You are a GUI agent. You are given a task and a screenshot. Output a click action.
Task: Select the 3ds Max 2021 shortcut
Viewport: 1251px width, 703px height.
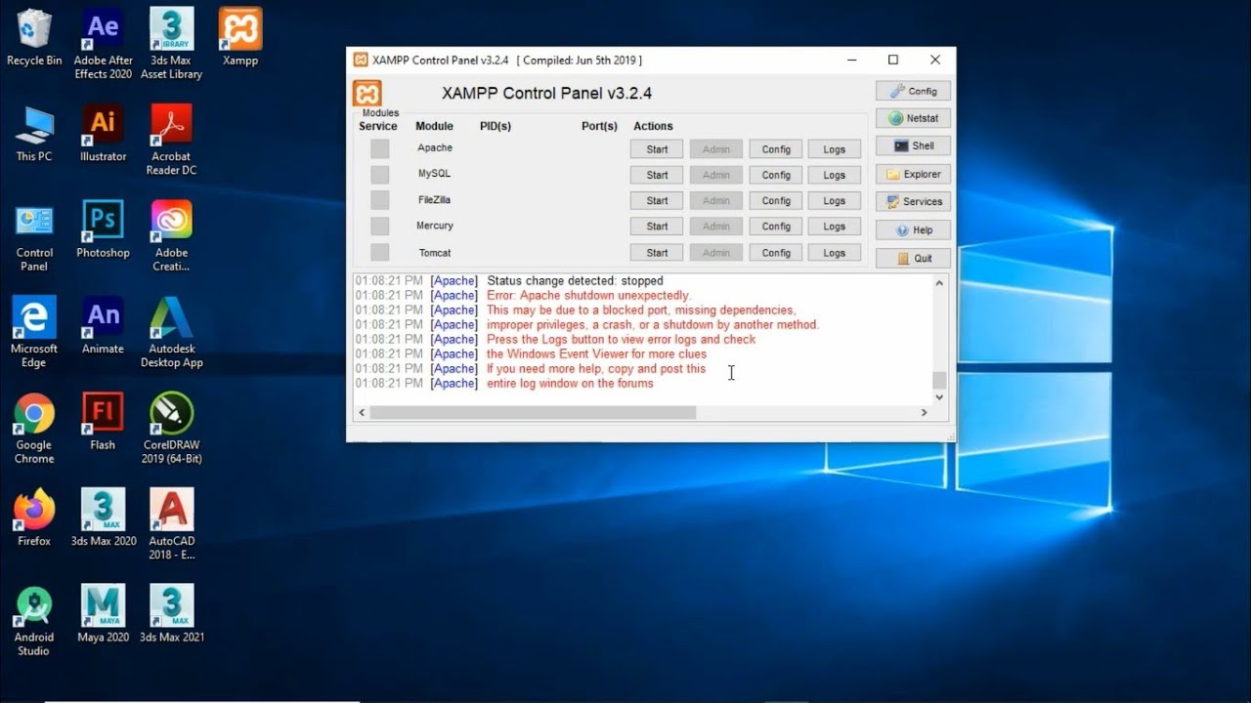coord(171,614)
